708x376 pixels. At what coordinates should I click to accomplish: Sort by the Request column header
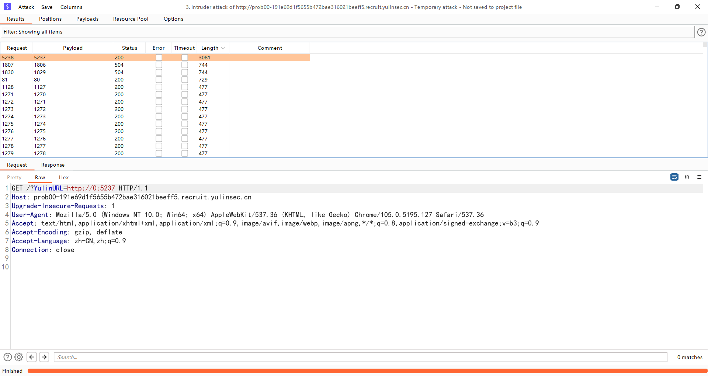click(17, 48)
